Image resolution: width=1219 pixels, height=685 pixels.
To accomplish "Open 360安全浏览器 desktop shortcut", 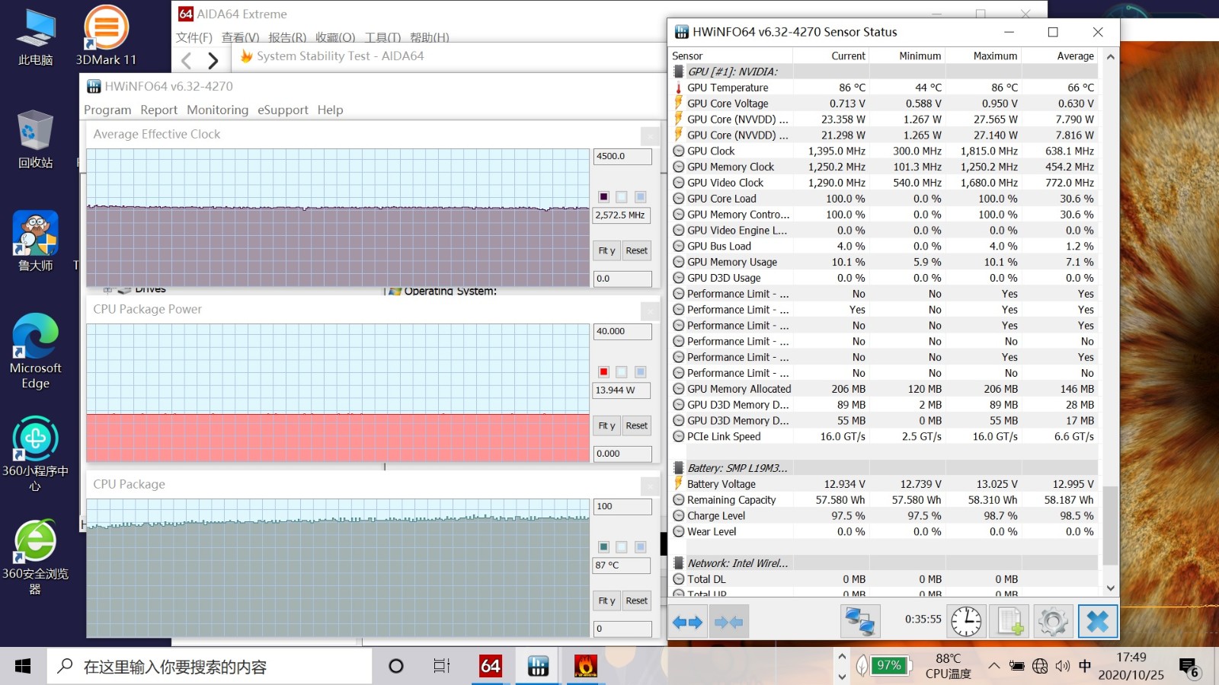I will point(36,556).
